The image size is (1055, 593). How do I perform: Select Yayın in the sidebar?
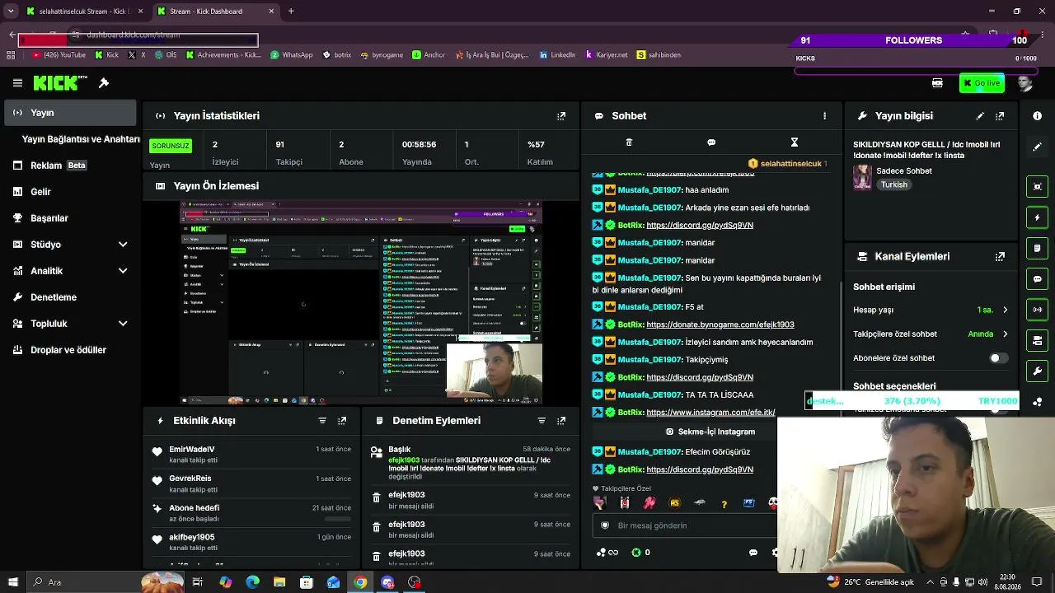tap(70, 113)
